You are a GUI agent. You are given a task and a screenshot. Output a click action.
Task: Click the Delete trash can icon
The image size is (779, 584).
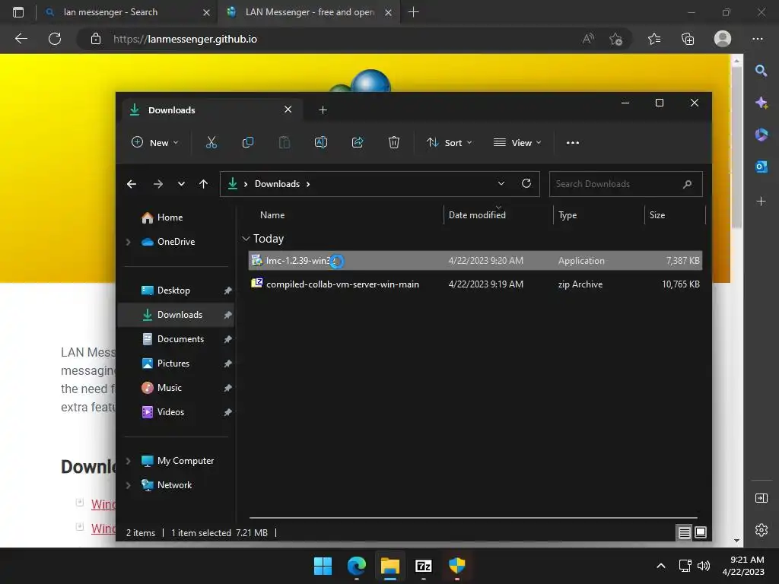(x=394, y=142)
